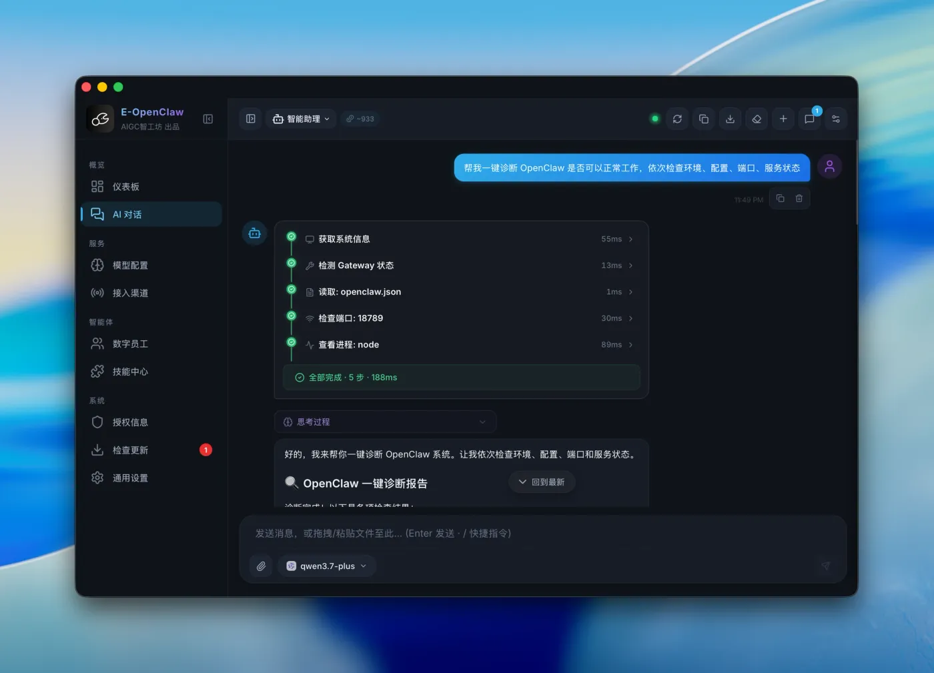Click the user avatar icon
The height and width of the screenshot is (673, 934).
pyautogui.click(x=829, y=167)
